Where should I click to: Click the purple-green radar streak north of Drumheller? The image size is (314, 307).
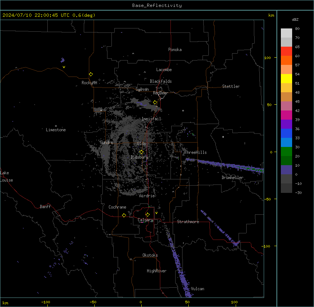224,165
